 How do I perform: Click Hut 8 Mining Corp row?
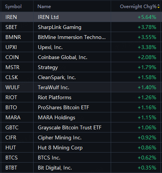(81, 148)
